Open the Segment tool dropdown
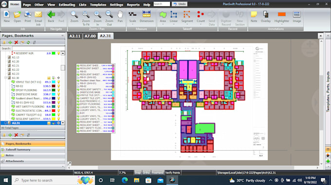The image size is (331, 185). coord(187,24)
